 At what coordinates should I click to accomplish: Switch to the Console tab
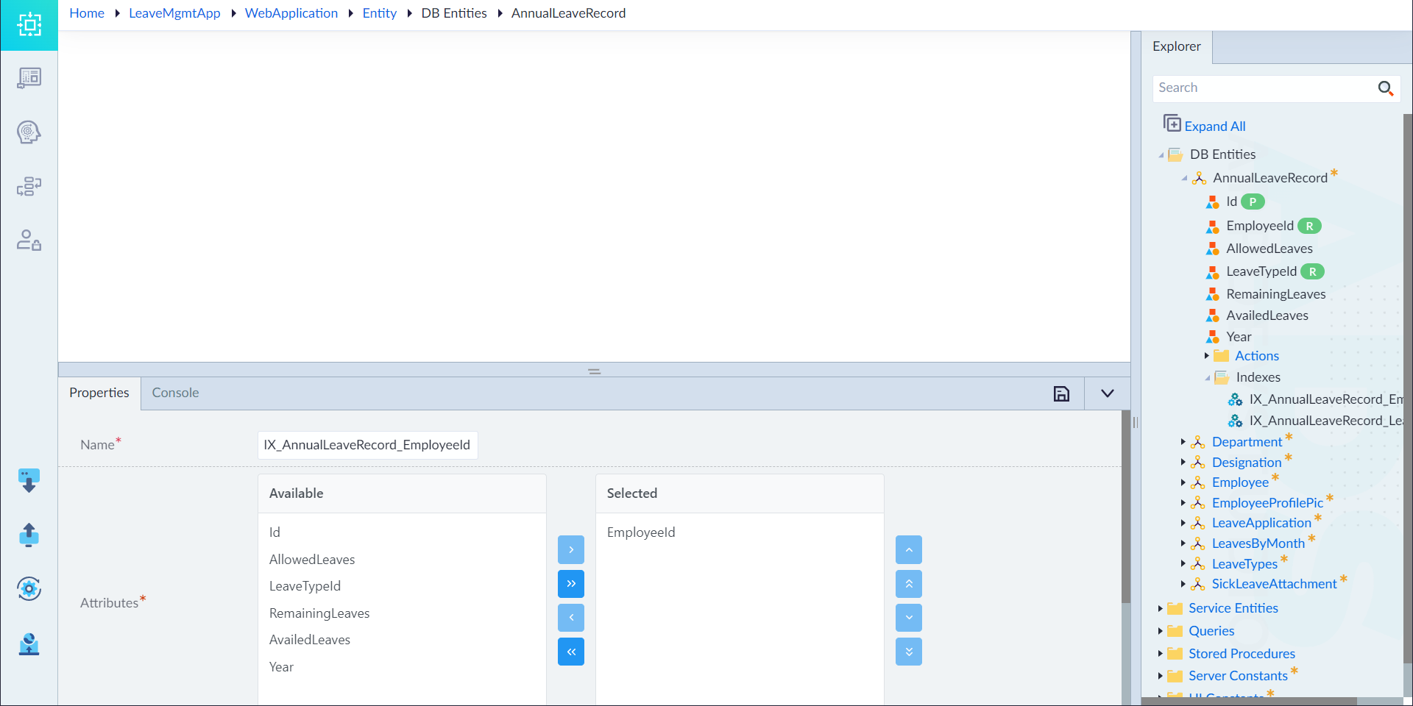175,393
